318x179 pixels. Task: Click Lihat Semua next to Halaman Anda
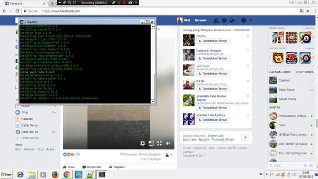[x=305, y=72]
